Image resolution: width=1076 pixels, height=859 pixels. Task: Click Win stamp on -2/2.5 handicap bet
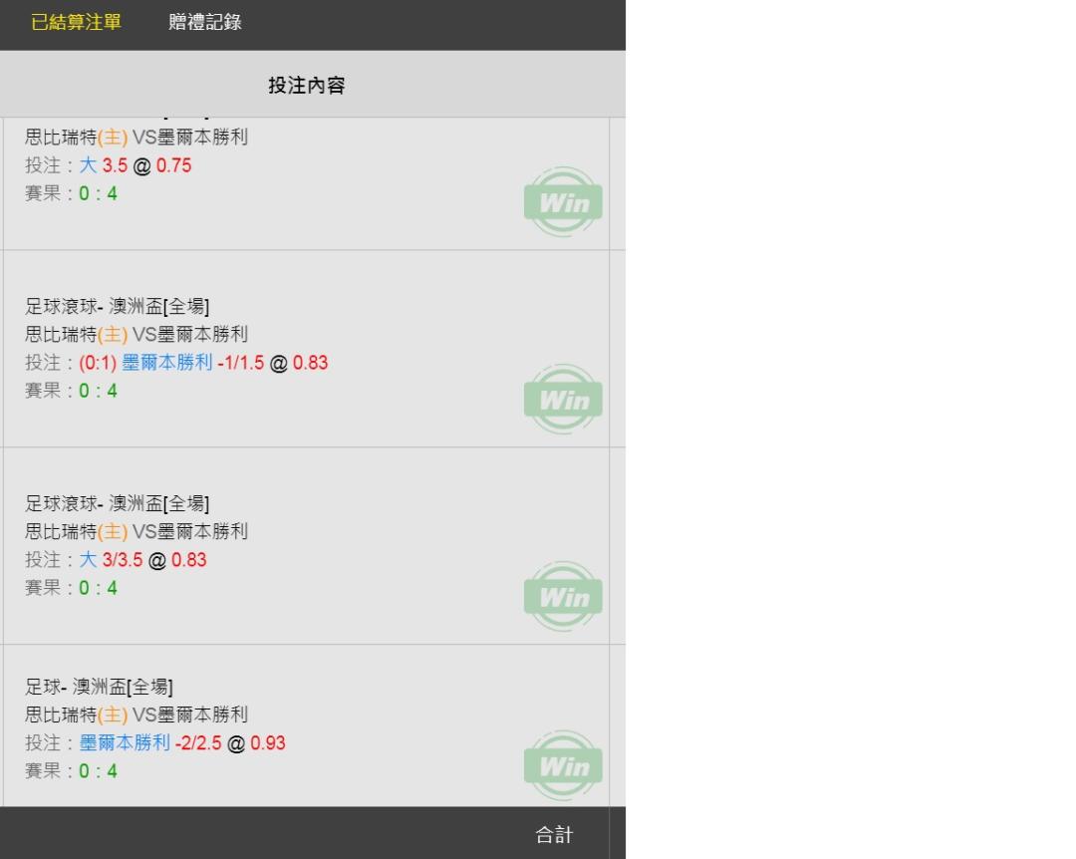[x=563, y=765]
